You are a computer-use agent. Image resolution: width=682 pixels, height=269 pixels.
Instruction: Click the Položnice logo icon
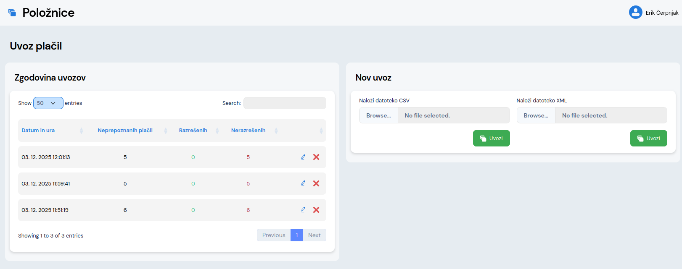(x=12, y=13)
